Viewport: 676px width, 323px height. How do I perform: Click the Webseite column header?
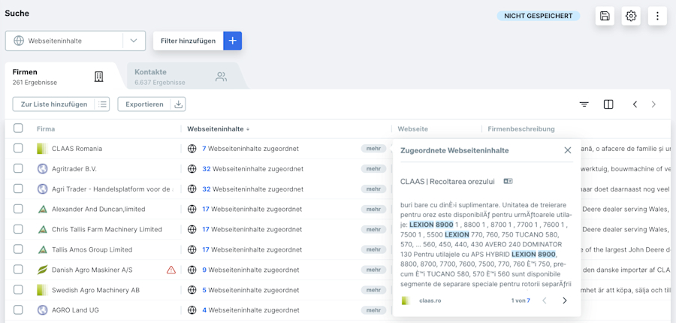pyautogui.click(x=412, y=129)
